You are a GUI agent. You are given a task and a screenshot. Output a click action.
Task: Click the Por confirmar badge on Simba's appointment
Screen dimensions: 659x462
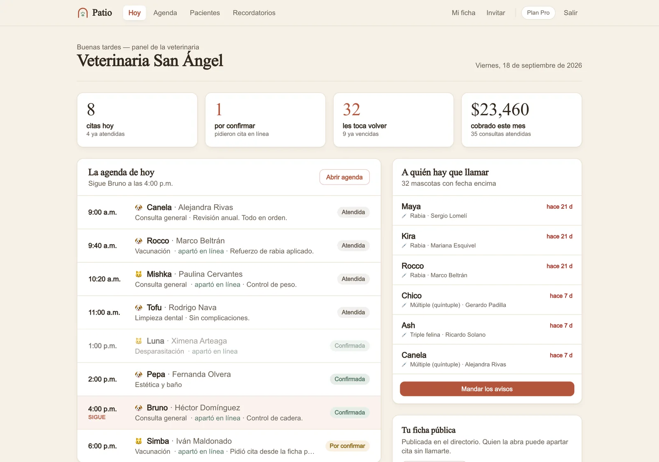click(x=347, y=446)
